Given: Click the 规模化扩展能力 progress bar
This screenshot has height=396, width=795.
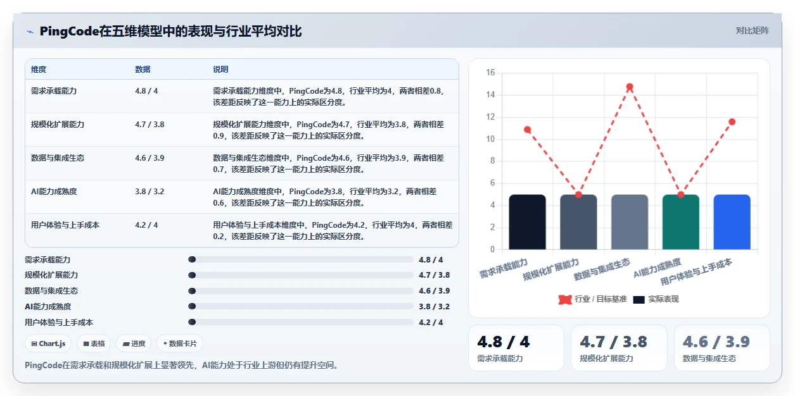Looking at the screenshot, I should click(x=301, y=275).
